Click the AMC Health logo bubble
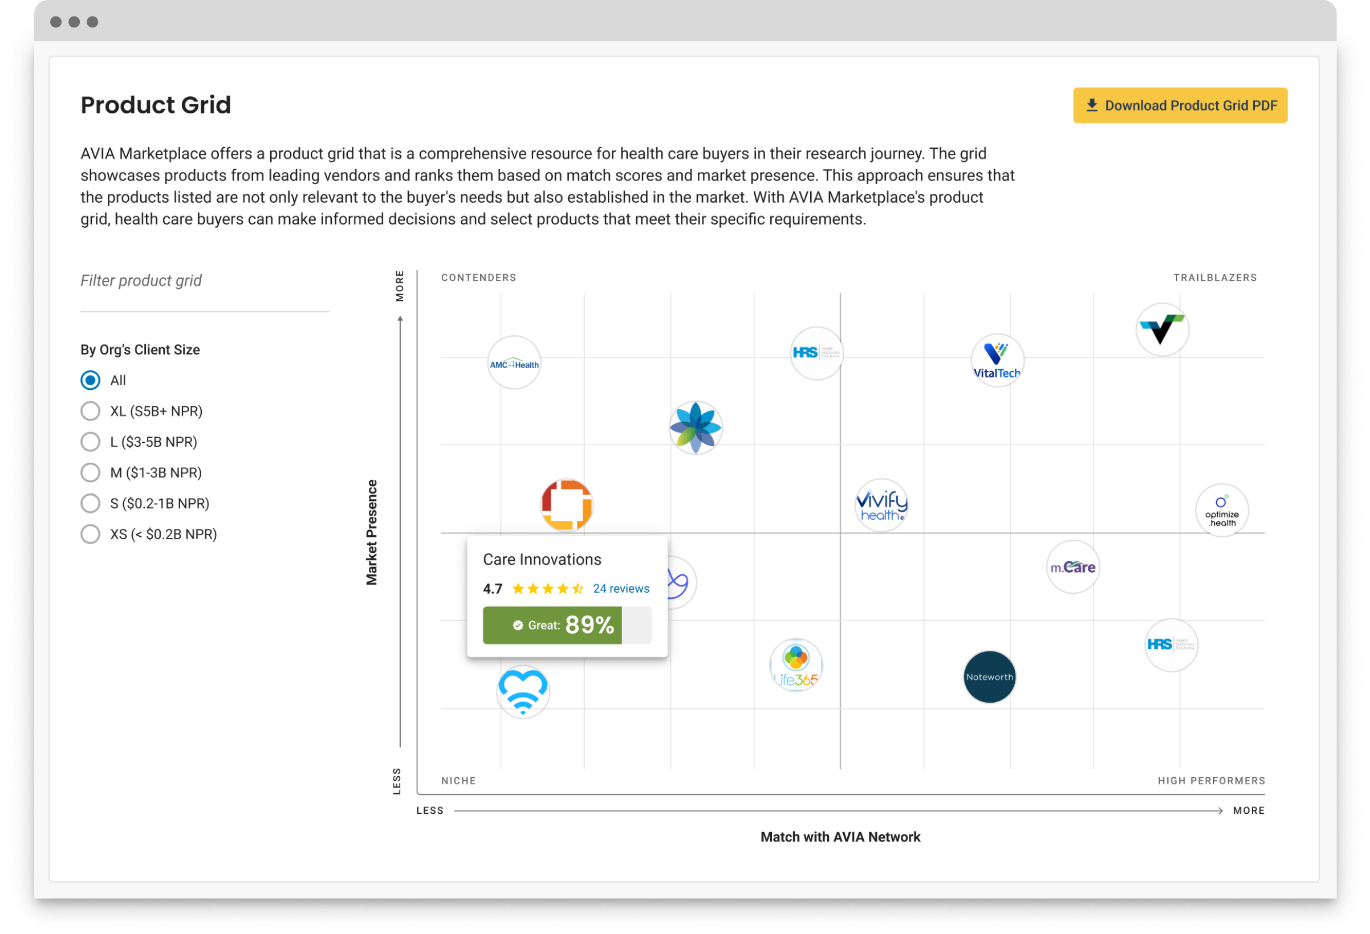Image resolution: width=1370 pixels, height=934 pixels. (514, 362)
